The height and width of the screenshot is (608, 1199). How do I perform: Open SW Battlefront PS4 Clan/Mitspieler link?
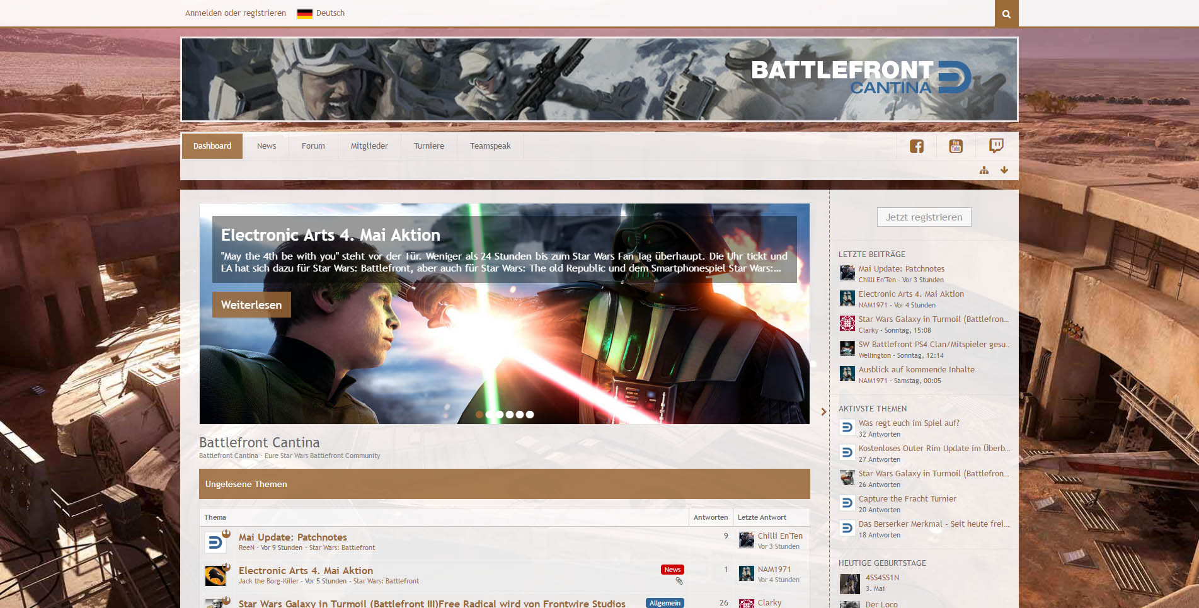tap(934, 345)
